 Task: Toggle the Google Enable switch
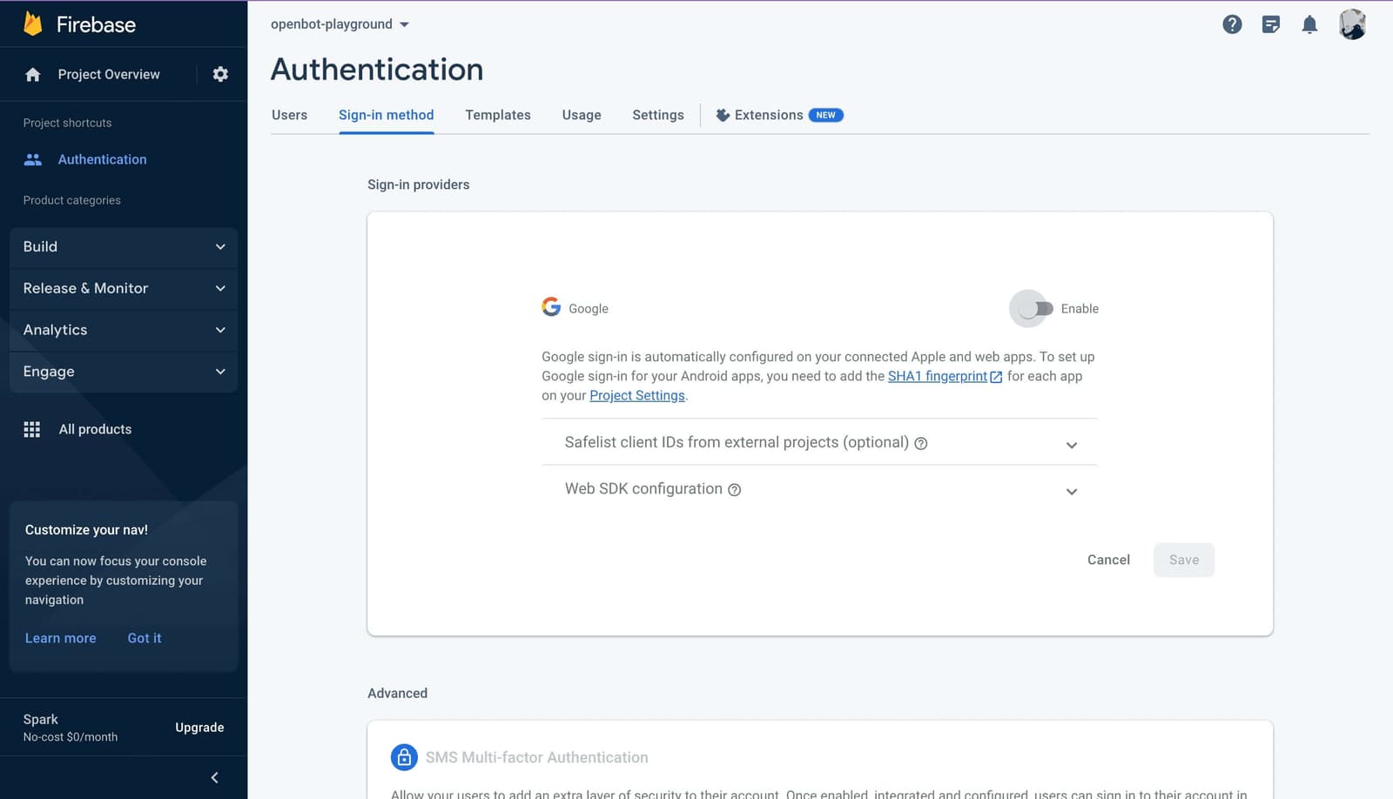click(x=1034, y=308)
